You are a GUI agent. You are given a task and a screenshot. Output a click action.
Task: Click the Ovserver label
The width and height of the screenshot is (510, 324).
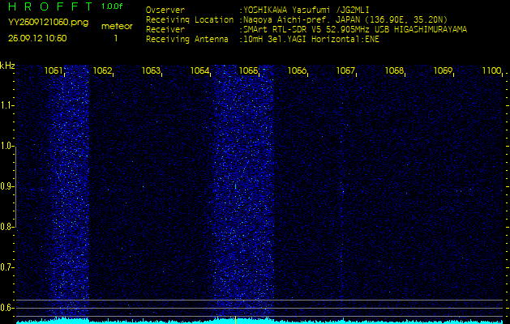point(165,10)
